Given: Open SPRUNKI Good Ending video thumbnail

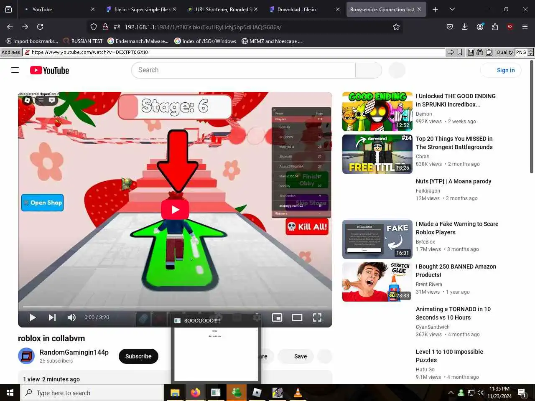Looking at the screenshot, I should 377,112.
